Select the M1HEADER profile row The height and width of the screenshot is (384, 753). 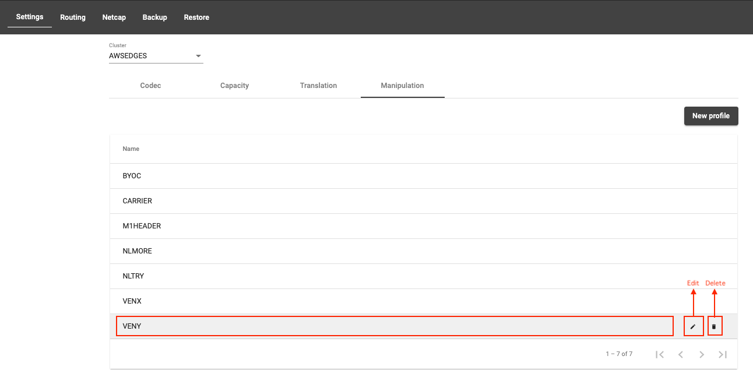click(424, 226)
